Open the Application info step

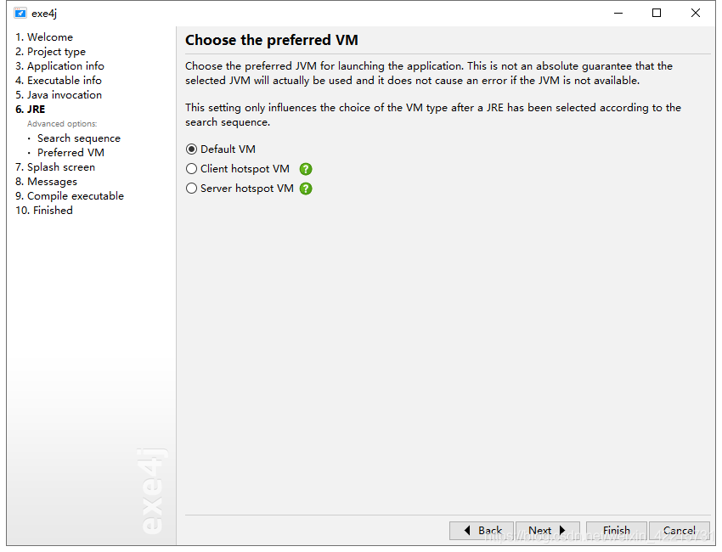(x=59, y=66)
